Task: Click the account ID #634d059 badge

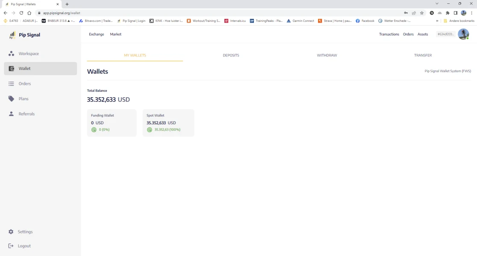Action: [446, 34]
